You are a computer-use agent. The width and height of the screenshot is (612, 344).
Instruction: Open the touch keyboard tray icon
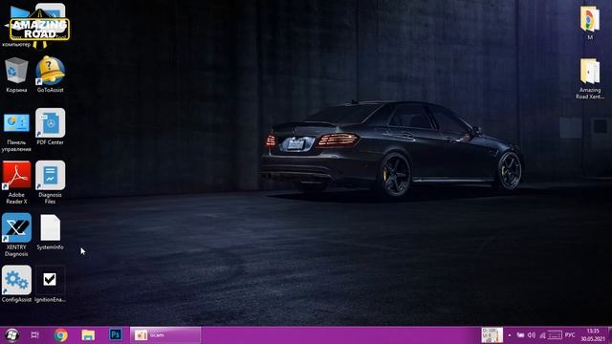pos(555,335)
